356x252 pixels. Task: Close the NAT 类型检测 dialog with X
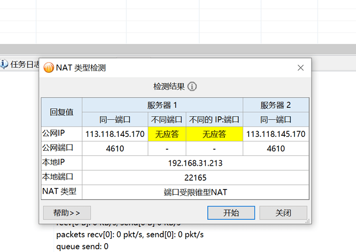[x=301, y=68]
